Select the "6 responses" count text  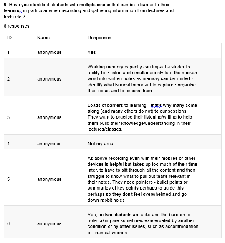tap(16, 26)
